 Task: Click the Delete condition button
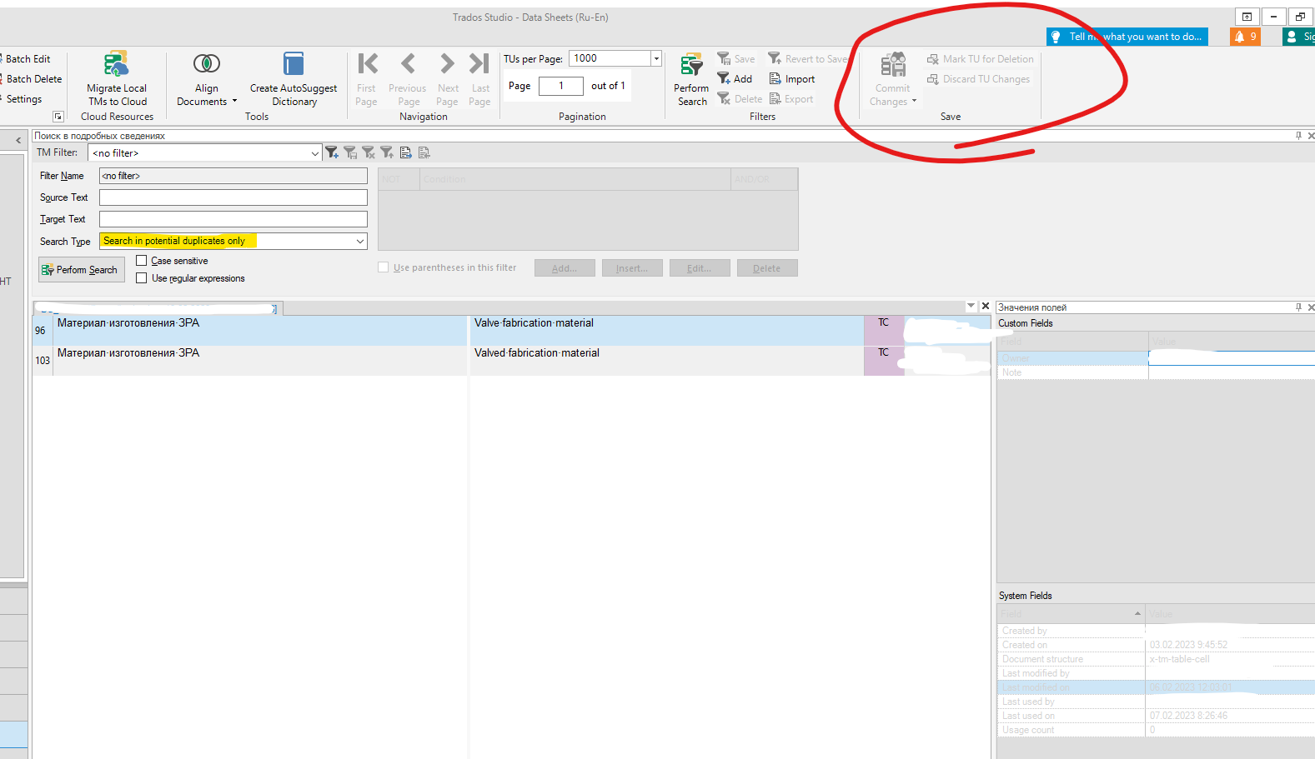click(x=767, y=268)
